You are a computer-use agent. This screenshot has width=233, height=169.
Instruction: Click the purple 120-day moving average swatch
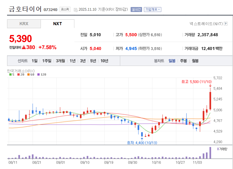[38, 75]
